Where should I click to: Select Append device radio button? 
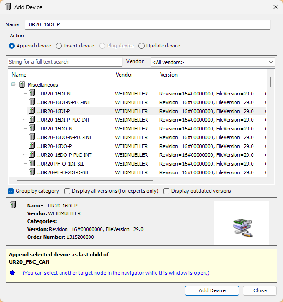coord(12,46)
